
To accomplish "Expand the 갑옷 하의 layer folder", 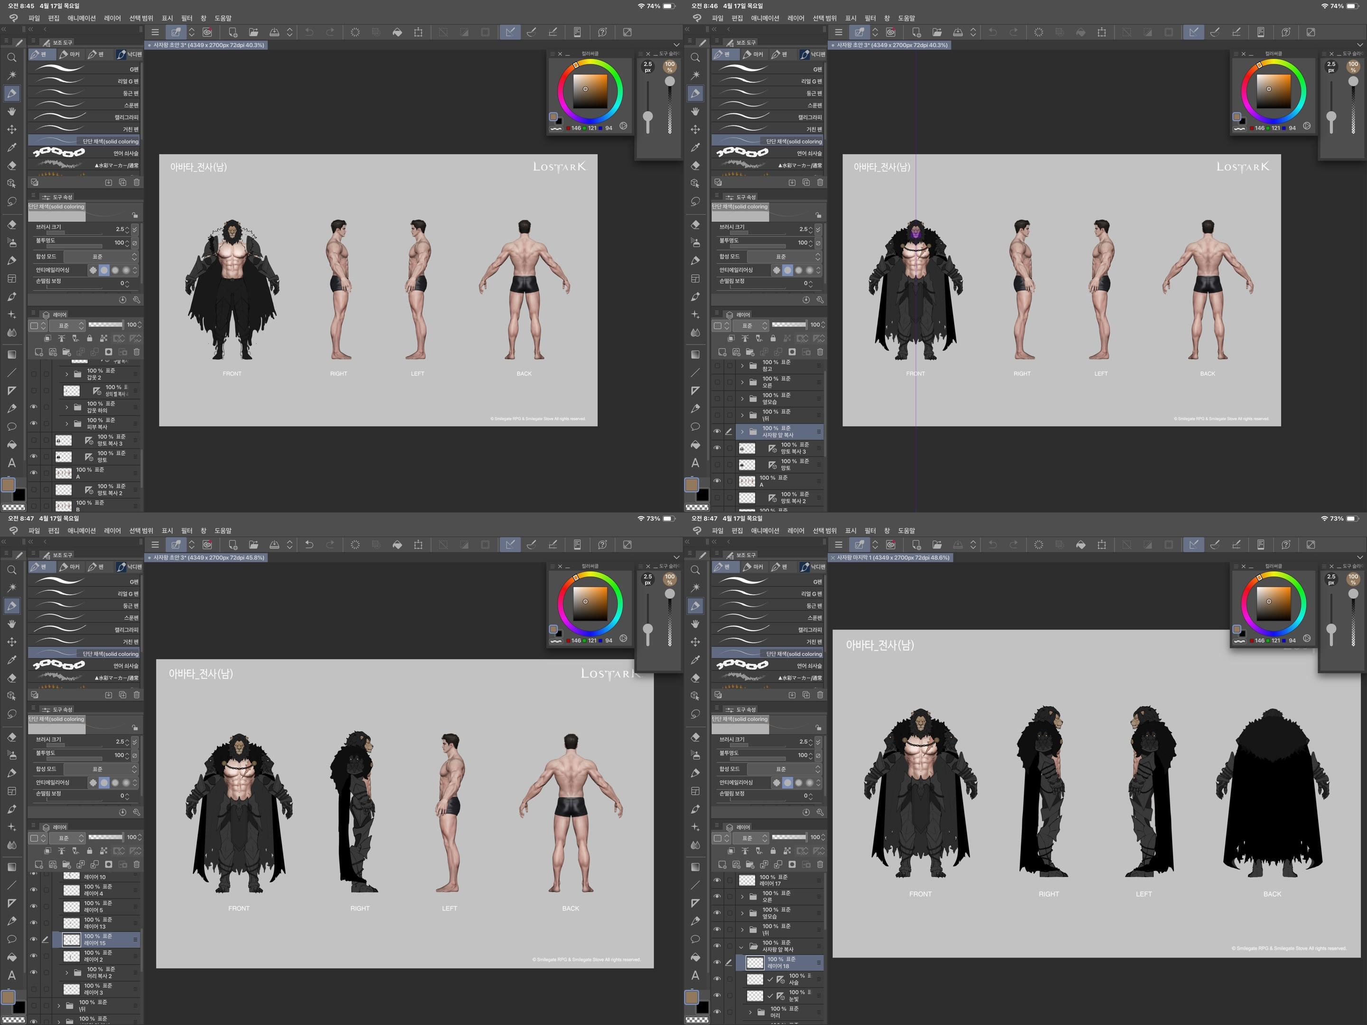I will click(67, 407).
